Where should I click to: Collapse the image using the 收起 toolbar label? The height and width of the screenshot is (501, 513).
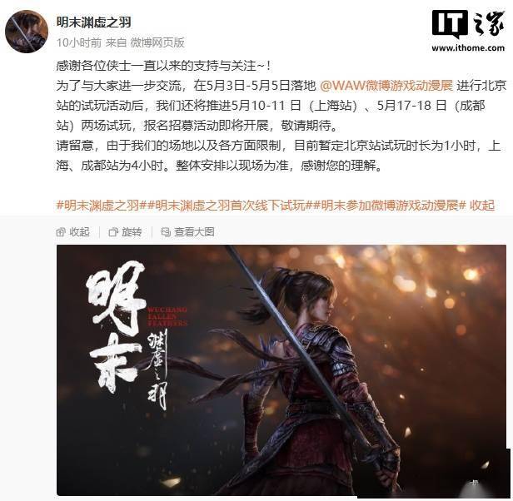(x=79, y=232)
